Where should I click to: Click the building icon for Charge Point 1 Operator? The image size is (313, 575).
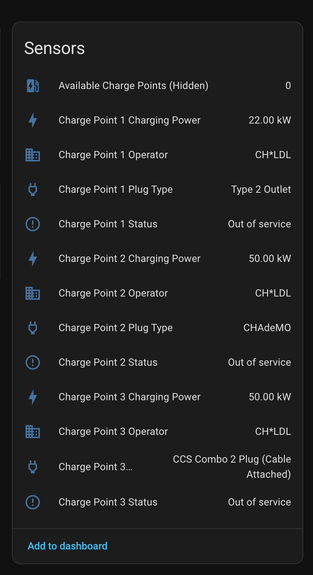(33, 155)
